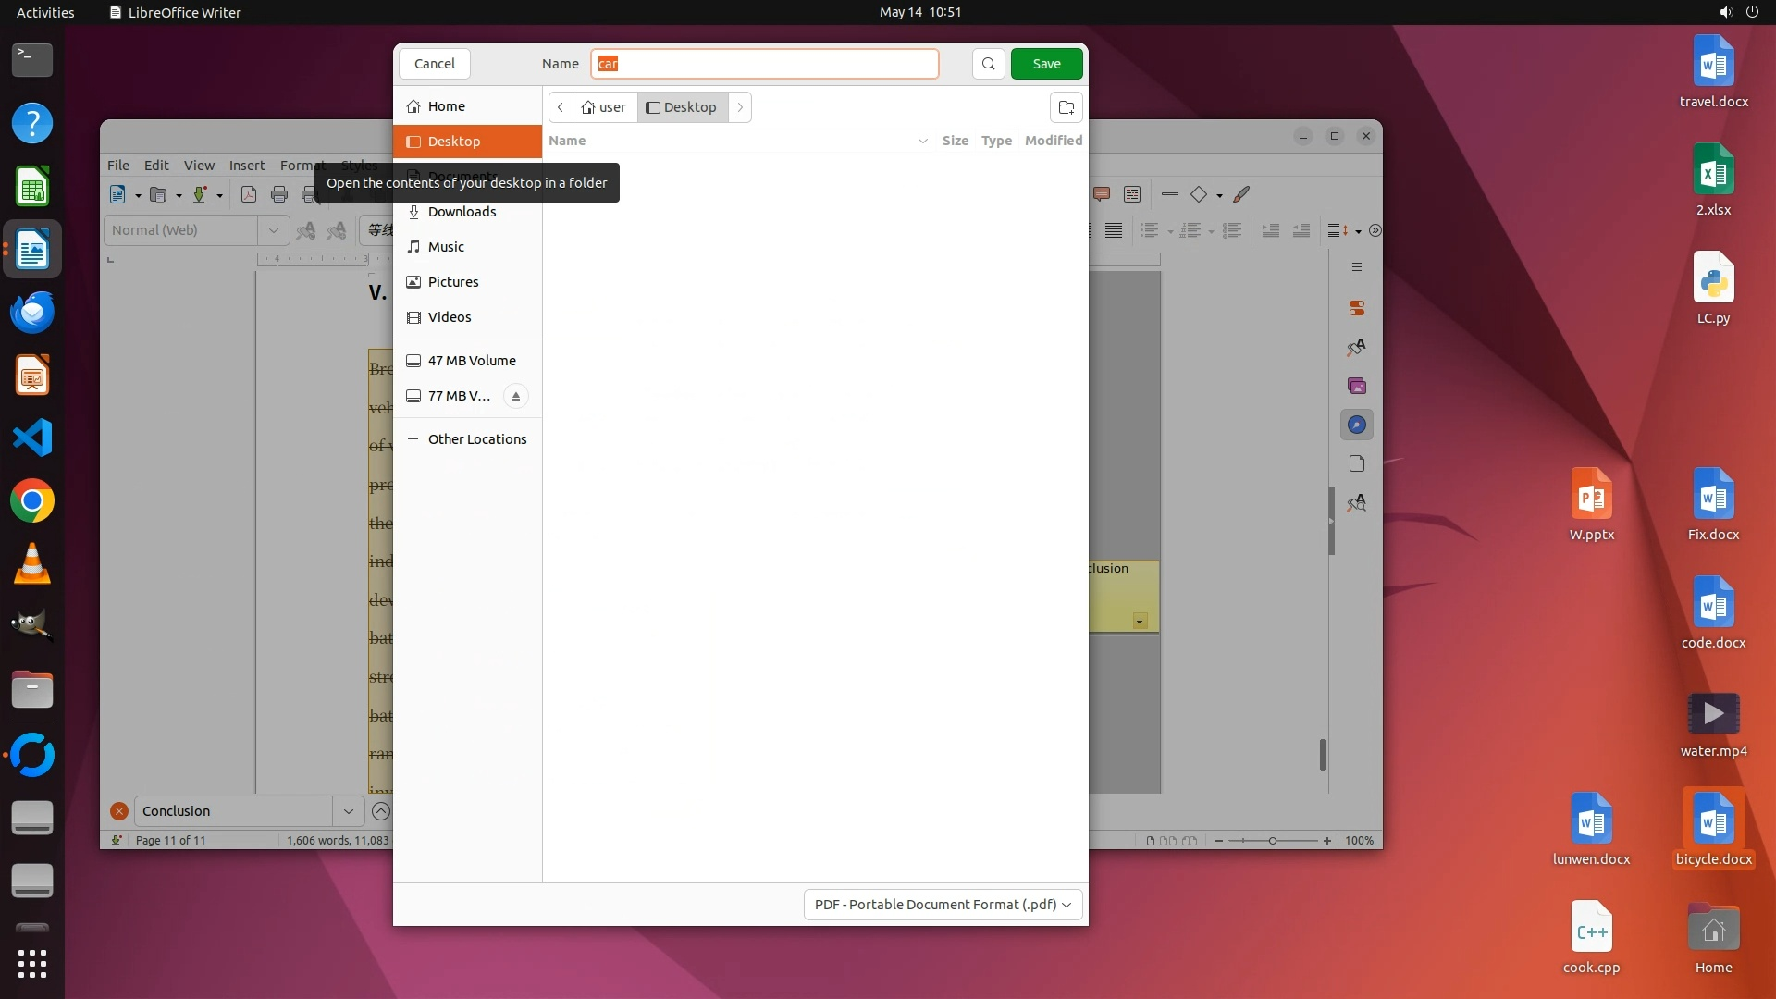
Task: Open the Properties sidebar deck
Action: [1356, 308]
